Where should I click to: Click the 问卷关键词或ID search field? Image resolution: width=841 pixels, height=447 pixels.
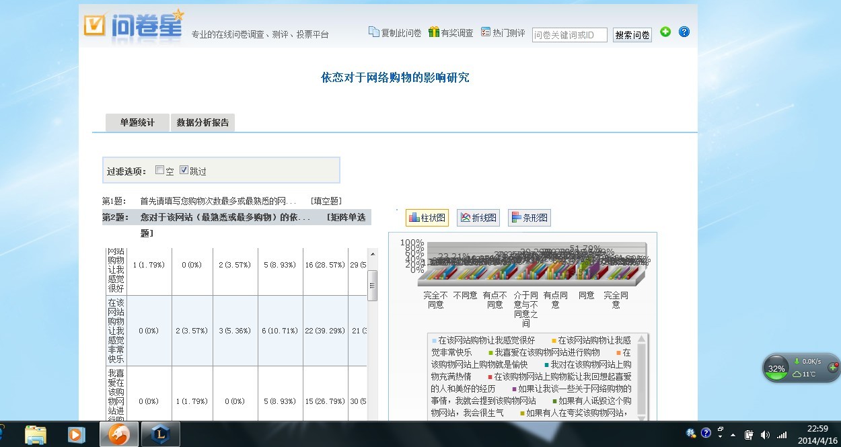[x=569, y=35]
